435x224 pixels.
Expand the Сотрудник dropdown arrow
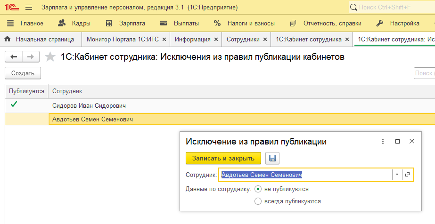(x=397, y=175)
